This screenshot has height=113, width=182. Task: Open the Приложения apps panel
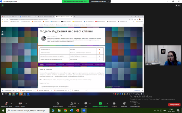pos(135,105)
